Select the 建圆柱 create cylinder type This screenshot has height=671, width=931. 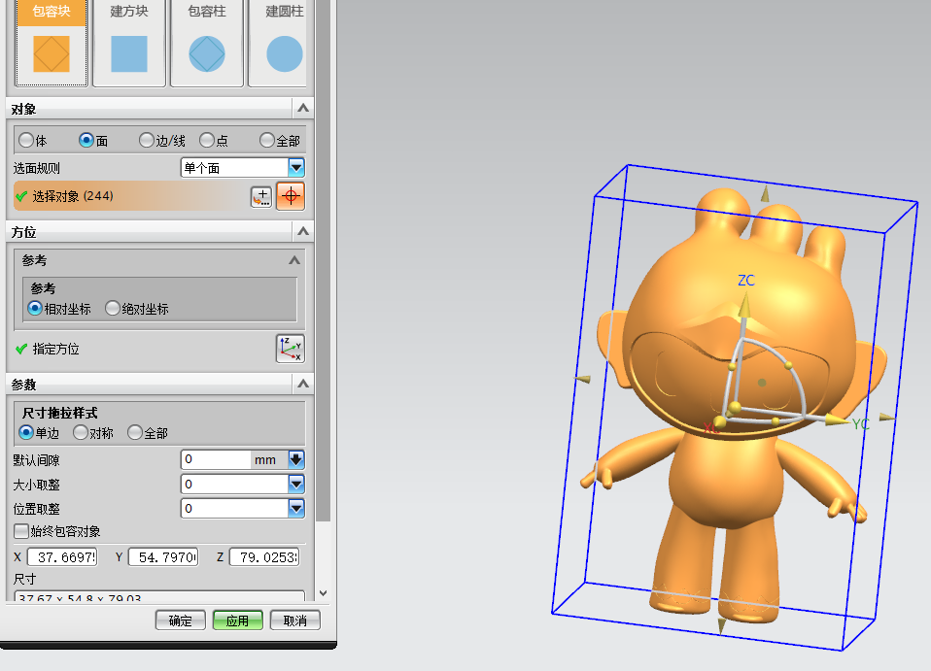tap(278, 43)
